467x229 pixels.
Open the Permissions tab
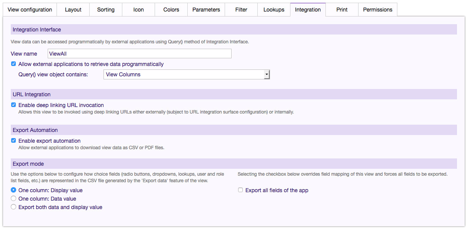[x=378, y=10]
